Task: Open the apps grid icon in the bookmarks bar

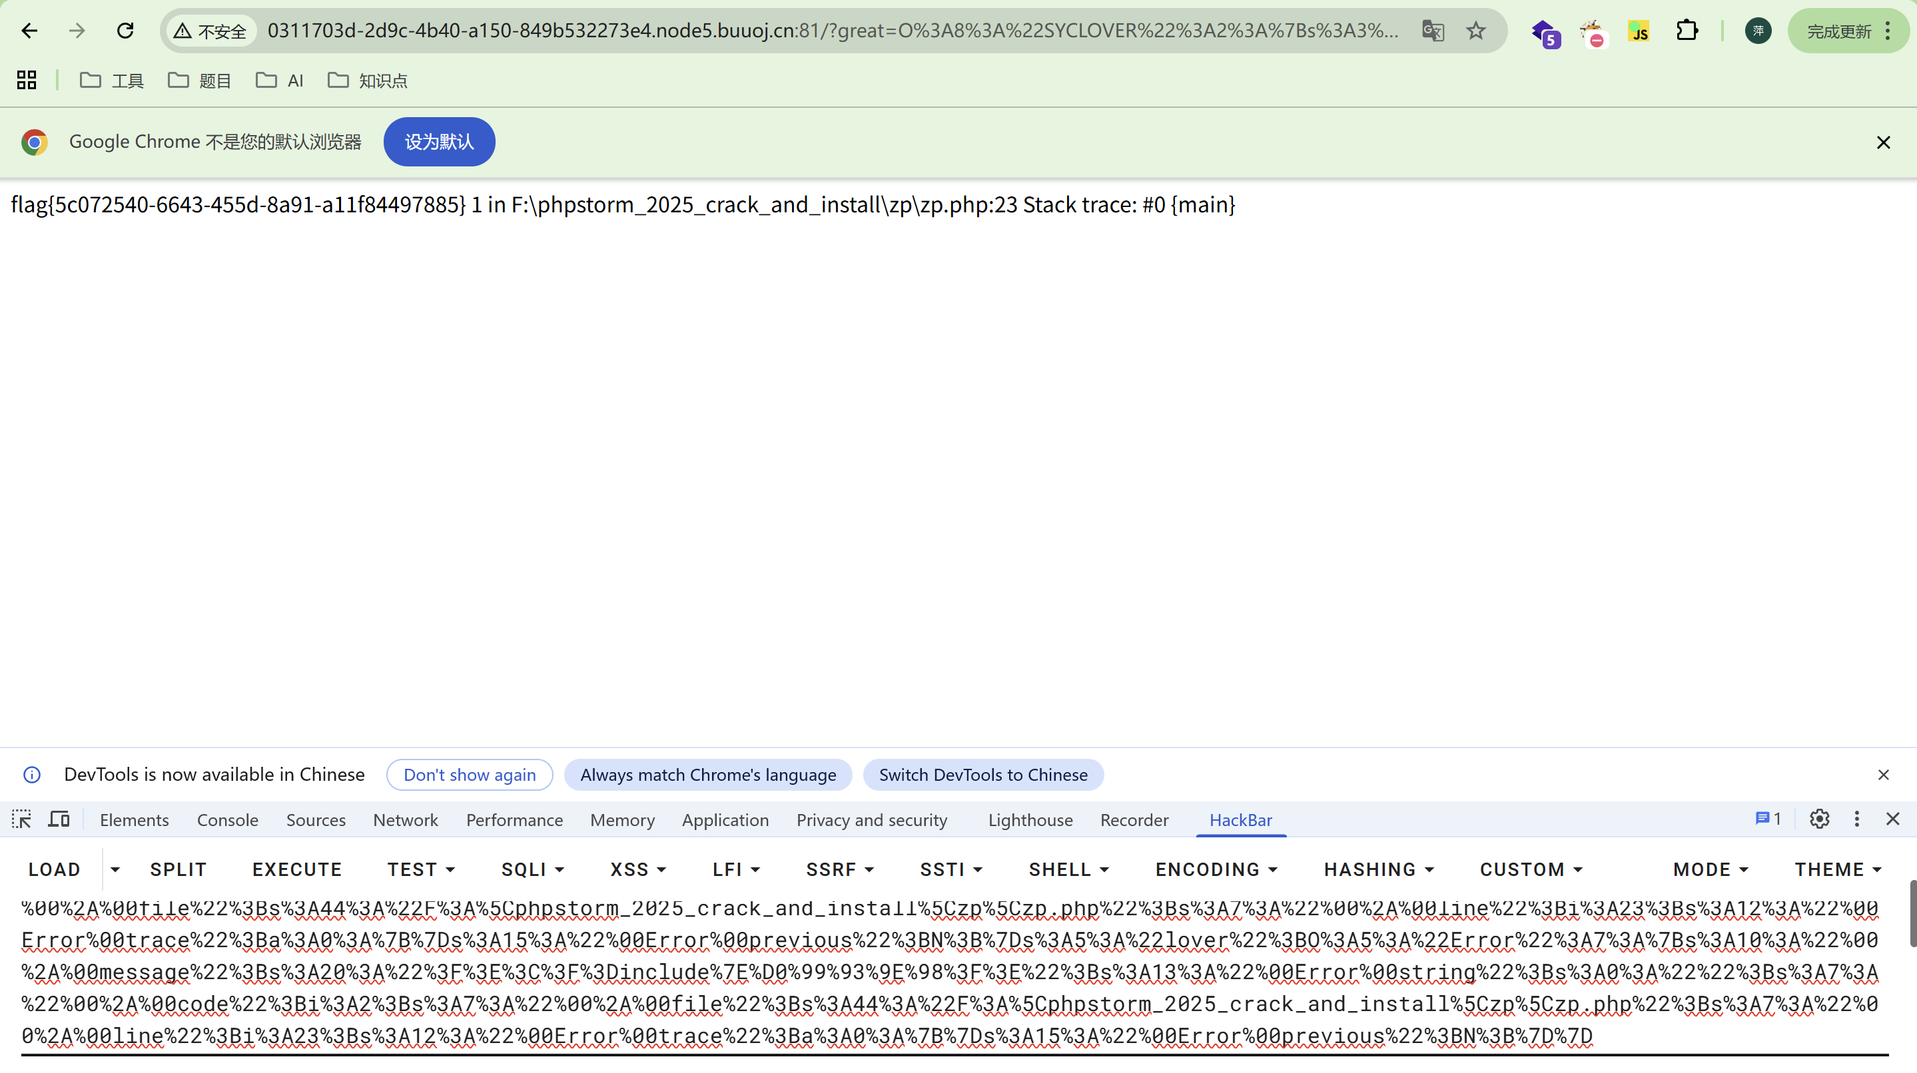Action: (27, 81)
